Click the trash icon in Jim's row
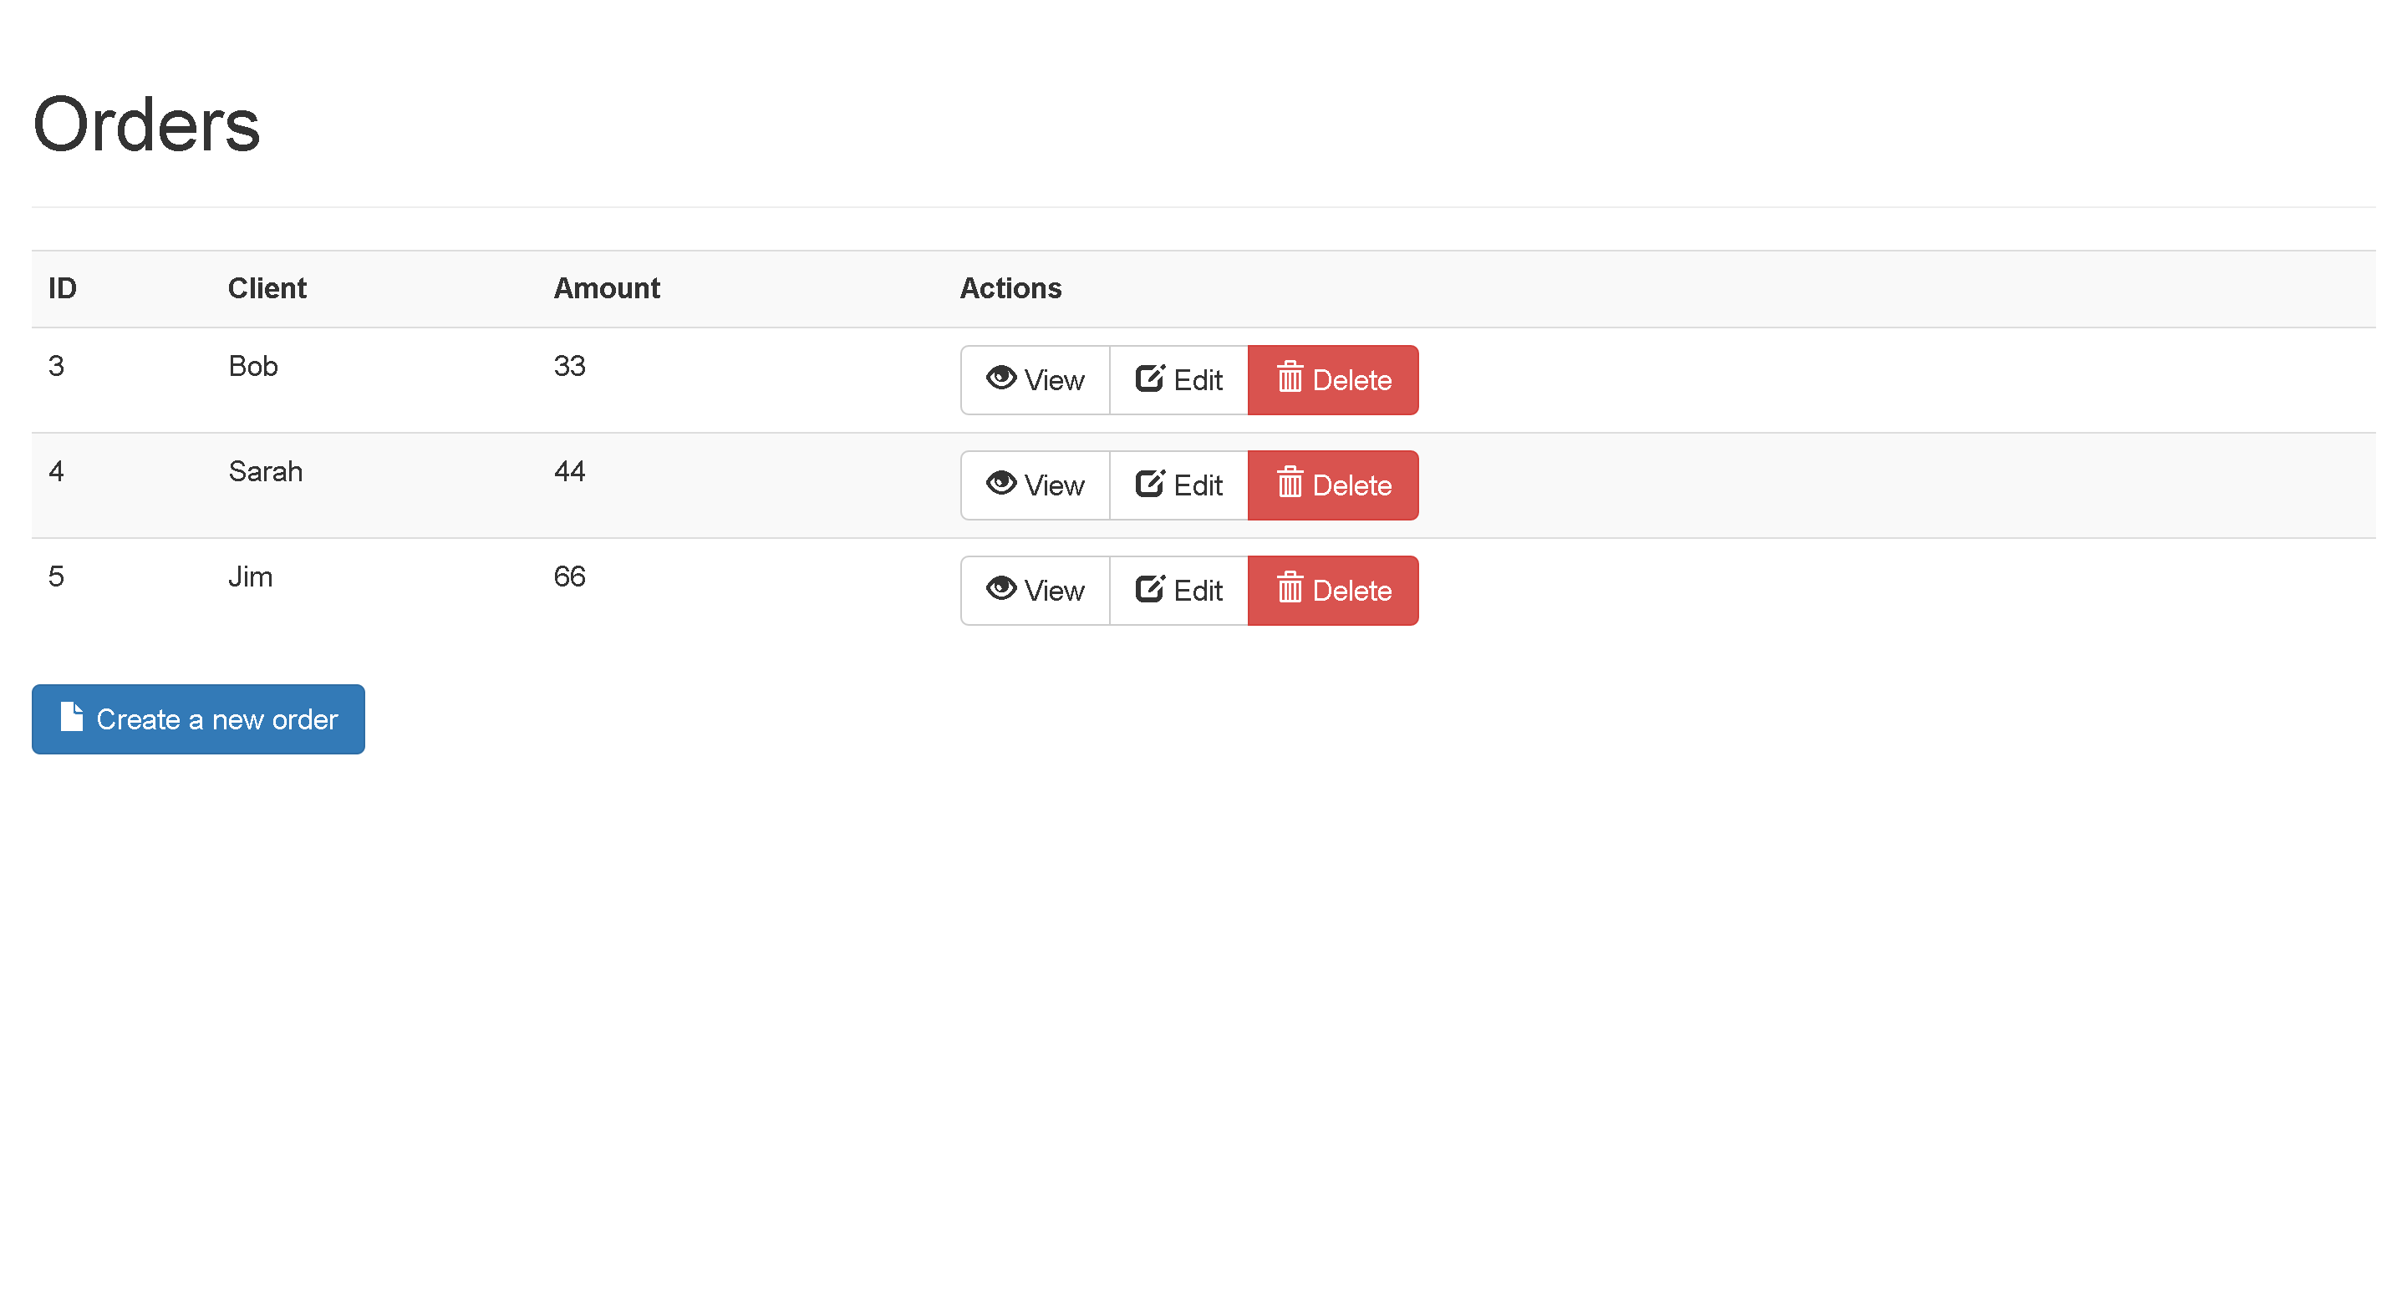The height and width of the screenshot is (1300, 2407). coord(1290,589)
